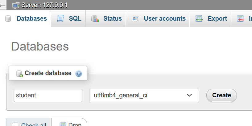Click the server computer icon in breadcrumb
The image size is (252, 126).
16,5
